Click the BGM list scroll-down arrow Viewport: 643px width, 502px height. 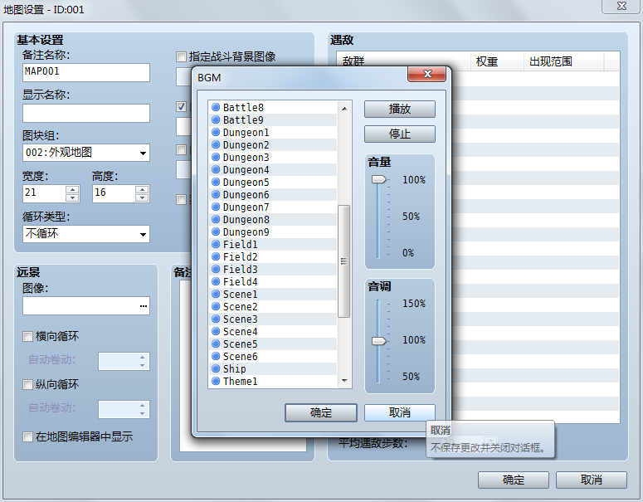coord(344,381)
